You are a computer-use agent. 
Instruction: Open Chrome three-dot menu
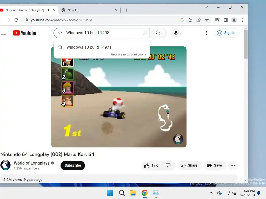pos(242,20)
